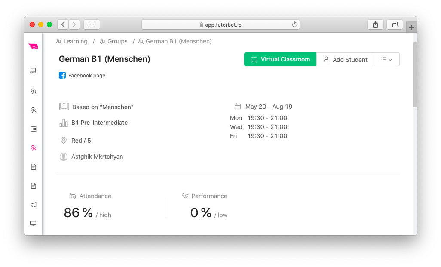441x267 pixels.
Task: Show all tabs overview button
Action: [x=395, y=25]
